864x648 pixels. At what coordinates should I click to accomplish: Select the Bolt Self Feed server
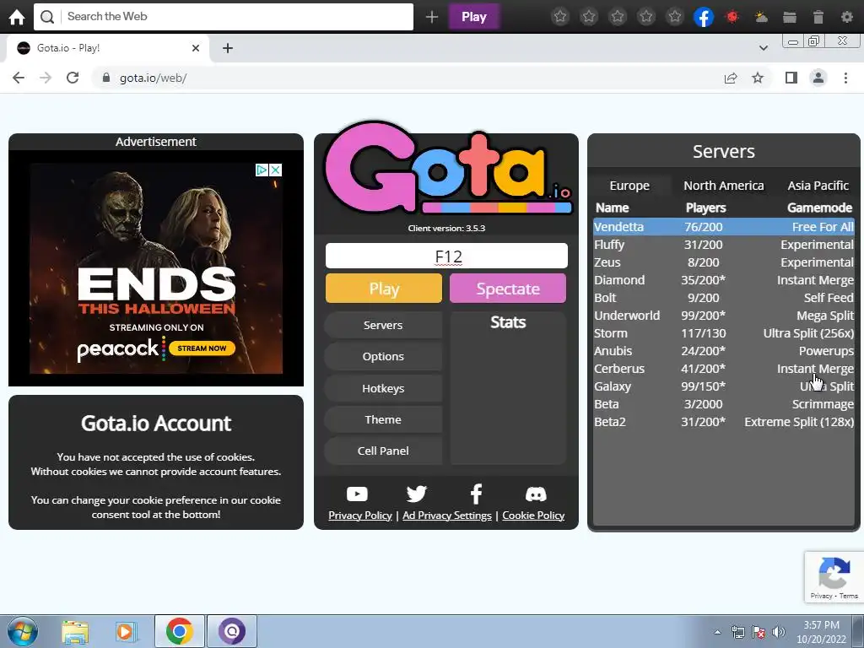coord(723,298)
